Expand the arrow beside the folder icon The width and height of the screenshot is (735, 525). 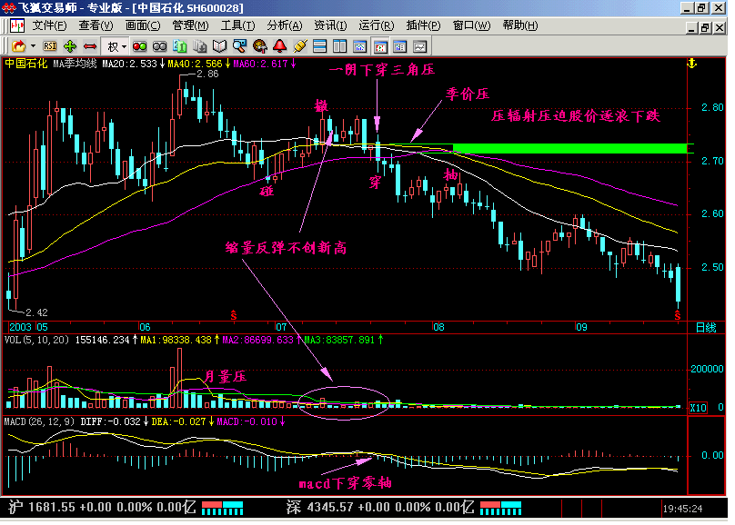(34, 46)
